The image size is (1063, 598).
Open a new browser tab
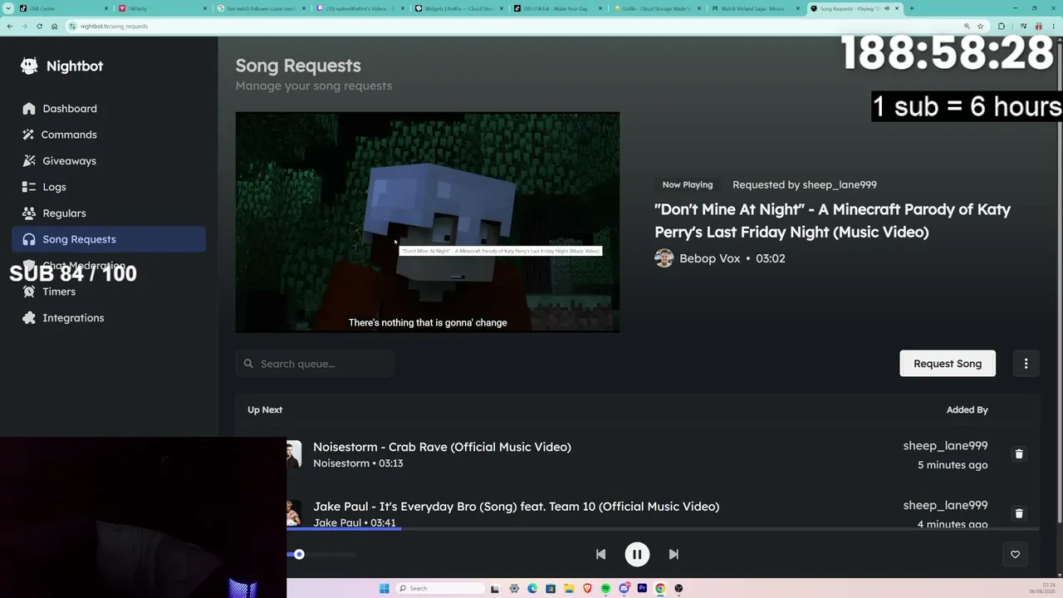point(911,8)
